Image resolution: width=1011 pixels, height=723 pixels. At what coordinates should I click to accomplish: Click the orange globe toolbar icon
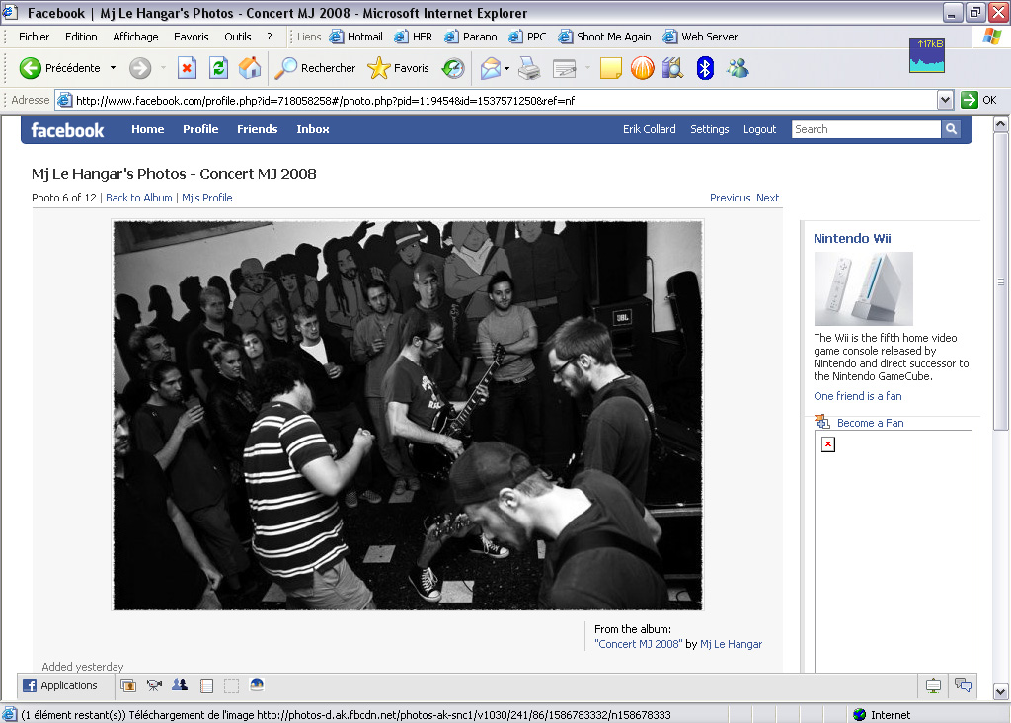[642, 68]
